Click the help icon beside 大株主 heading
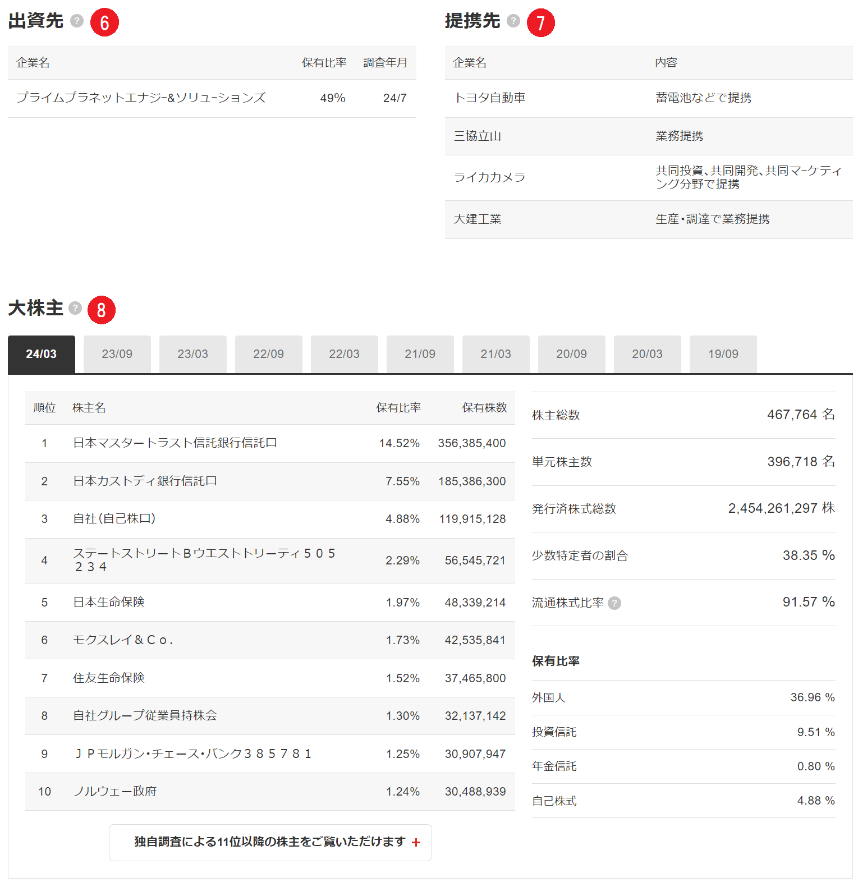Screen dimensions: 858x896 75,308
